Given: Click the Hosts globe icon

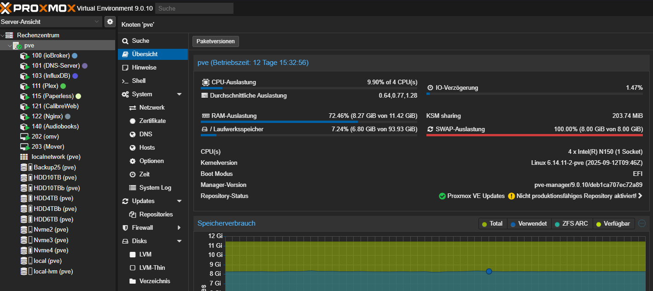Looking at the screenshot, I should click(133, 148).
